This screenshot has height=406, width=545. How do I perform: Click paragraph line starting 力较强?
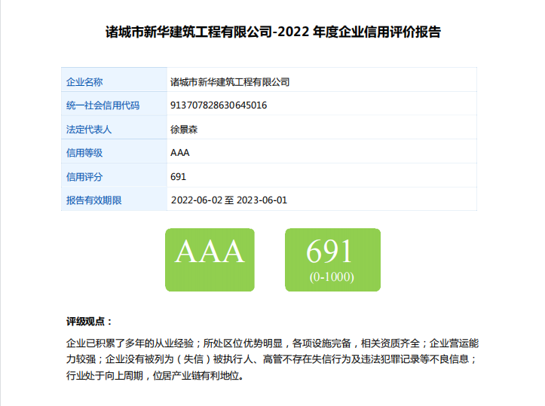pyautogui.click(x=271, y=359)
